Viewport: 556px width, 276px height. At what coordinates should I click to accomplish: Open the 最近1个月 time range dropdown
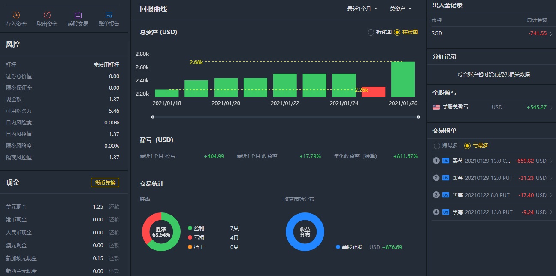(363, 9)
